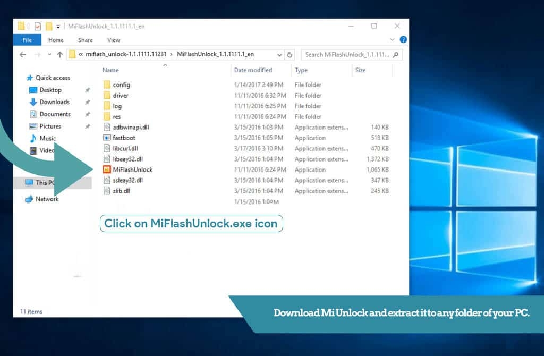Viewport: 544px width, 356px height.
Task: Unpin Desktop using its pin icon
Action: (x=88, y=90)
